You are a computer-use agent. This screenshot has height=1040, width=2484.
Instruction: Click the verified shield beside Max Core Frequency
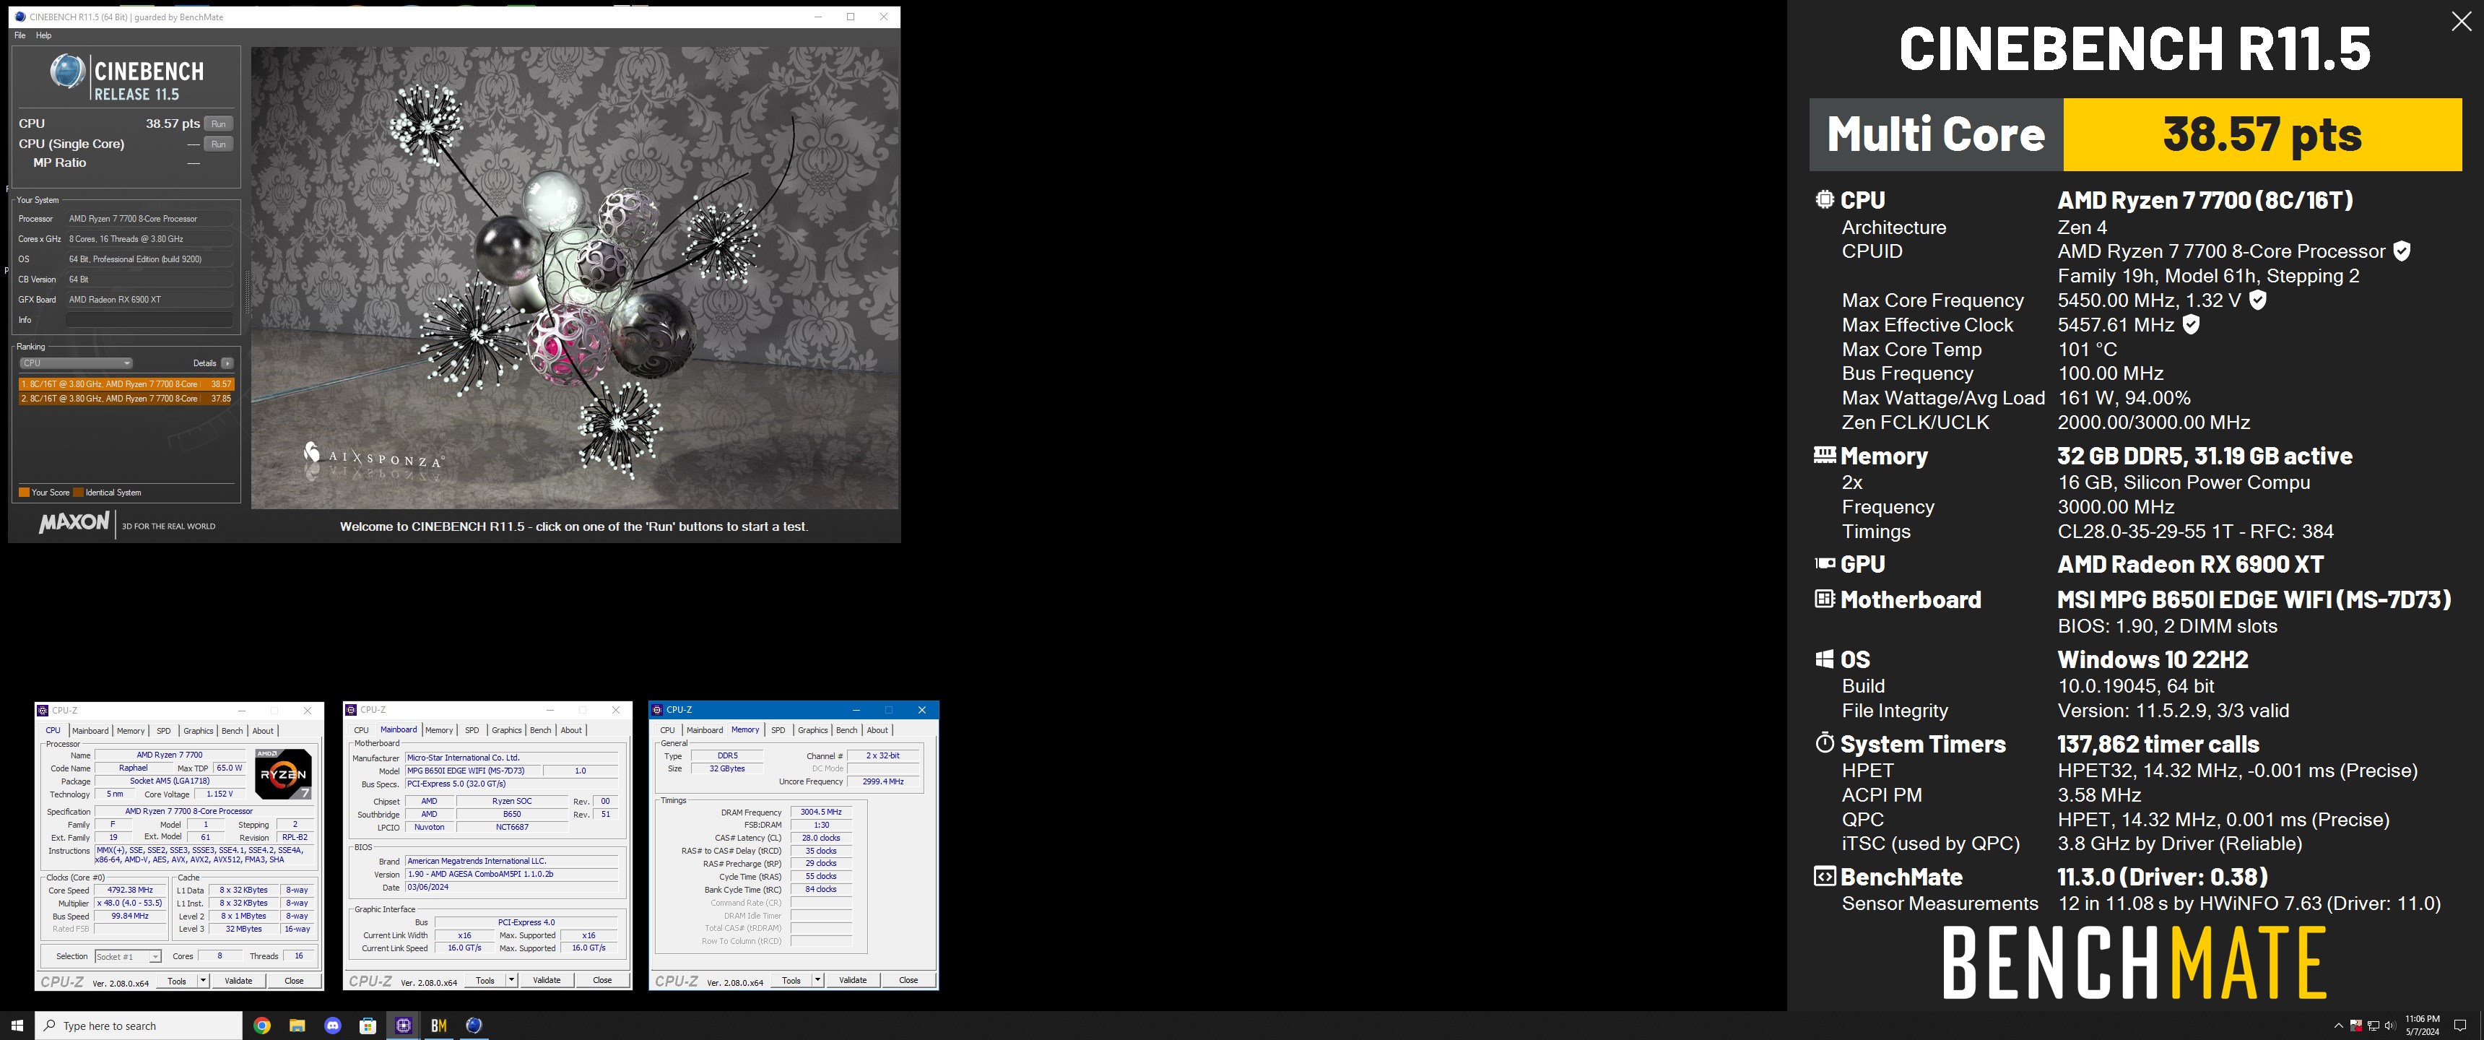2257,300
